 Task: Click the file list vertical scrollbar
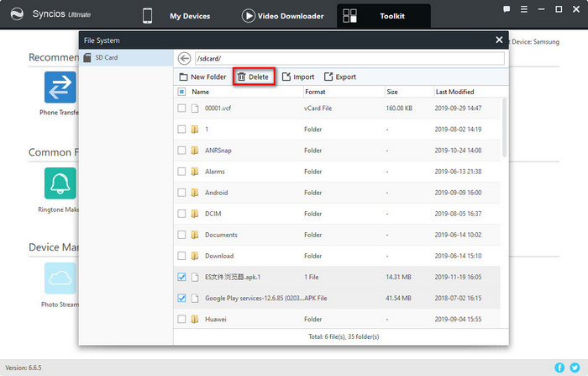(x=504, y=128)
